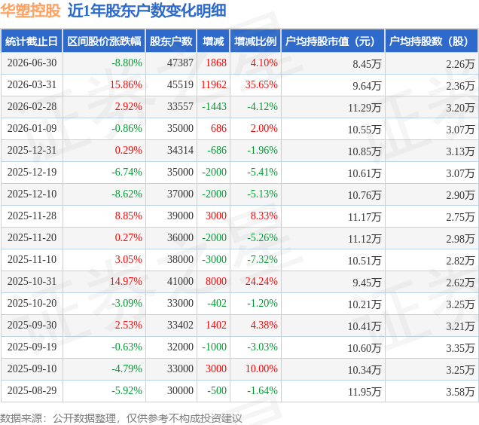The height and width of the screenshot is (425, 479).
Task: Click the 区间股价涨跌幅 column header
Action: [104, 41]
